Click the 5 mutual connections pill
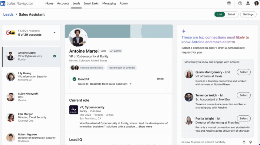The width and height of the screenshot is (260, 145). (x=87, y=68)
